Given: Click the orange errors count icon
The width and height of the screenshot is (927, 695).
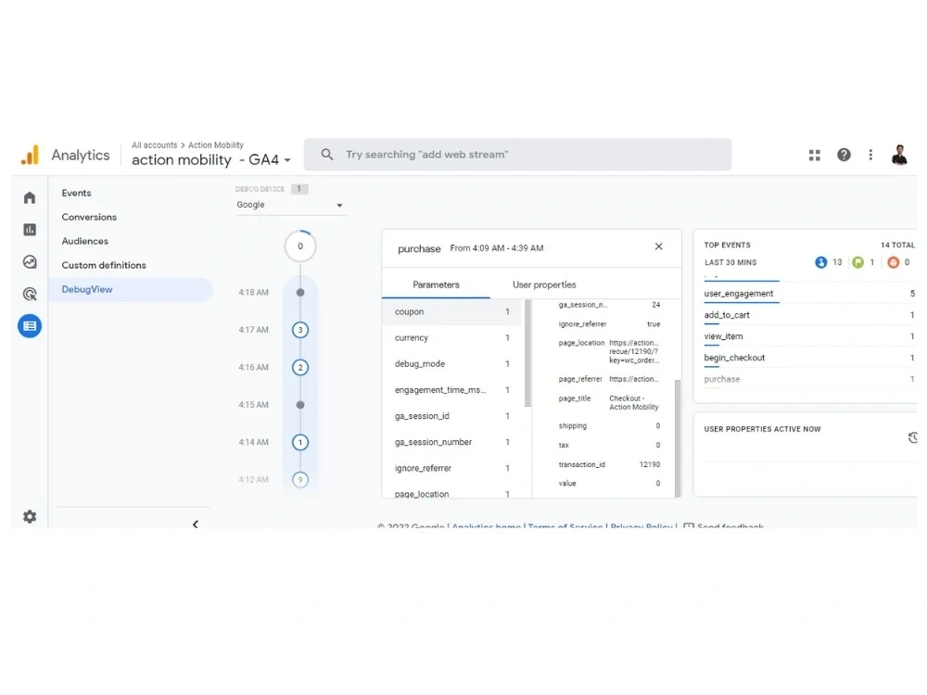Looking at the screenshot, I should click(x=894, y=262).
